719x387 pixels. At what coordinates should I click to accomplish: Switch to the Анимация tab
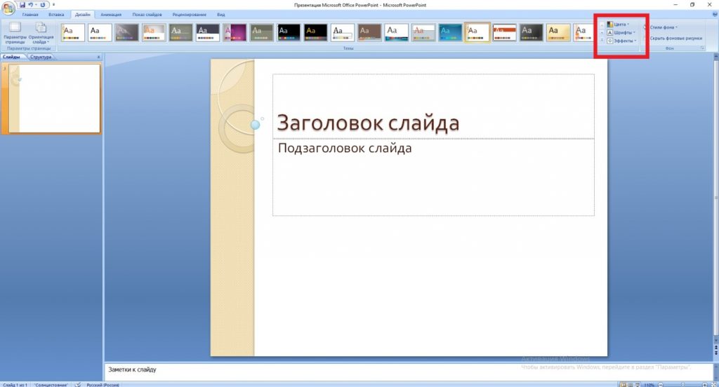pyautogui.click(x=111, y=15)
